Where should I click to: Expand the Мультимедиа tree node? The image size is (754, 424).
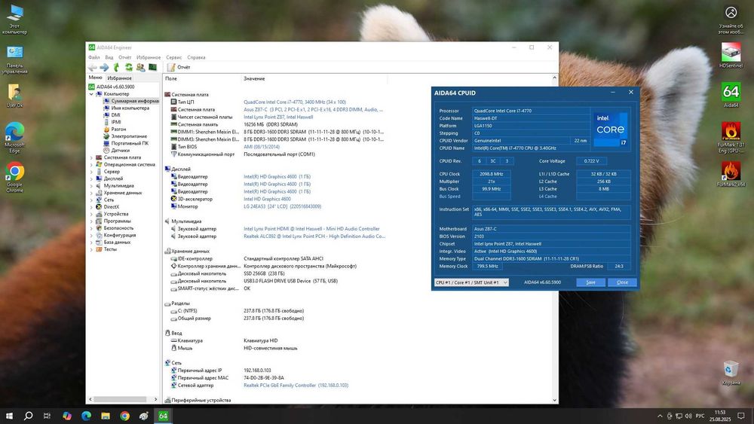(x=91, y=186)
